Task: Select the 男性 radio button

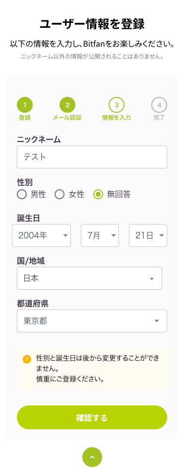Action: coord(22,194)
